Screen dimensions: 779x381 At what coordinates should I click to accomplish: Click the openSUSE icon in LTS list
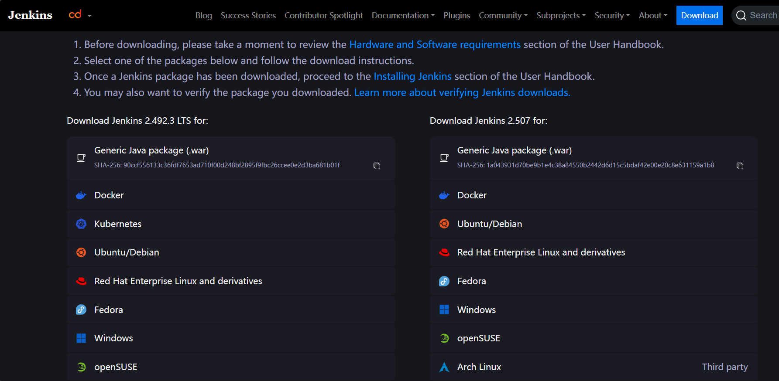[81, 367]
